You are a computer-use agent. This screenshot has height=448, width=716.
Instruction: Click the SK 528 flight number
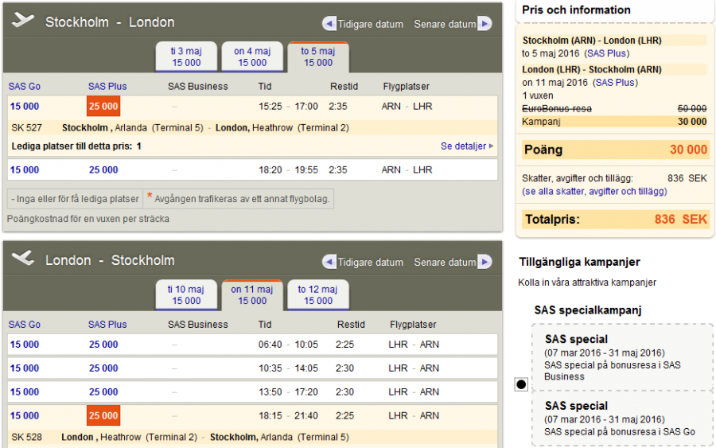[x=26, y=437]
